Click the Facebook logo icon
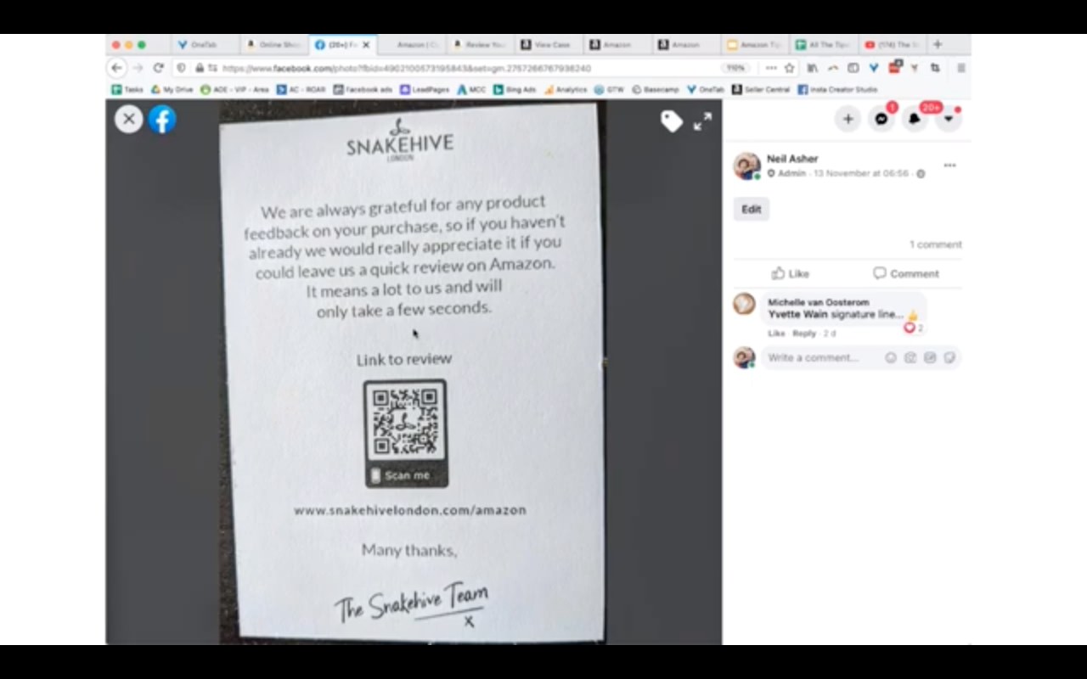Image resolution: width=1087 pixels, height=679 pixels. 162,119
